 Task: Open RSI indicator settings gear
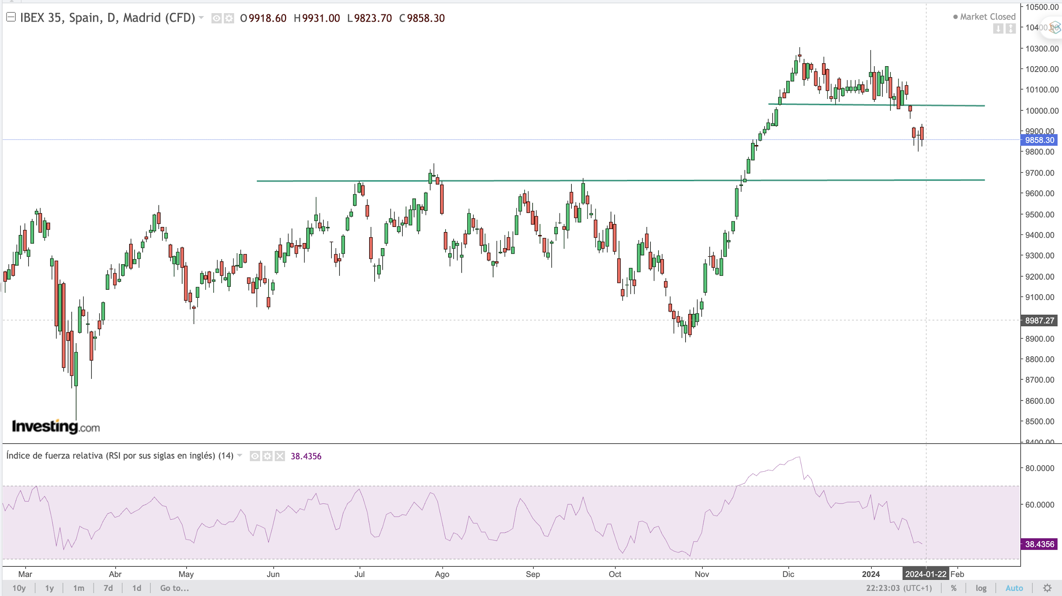(267, 456)
